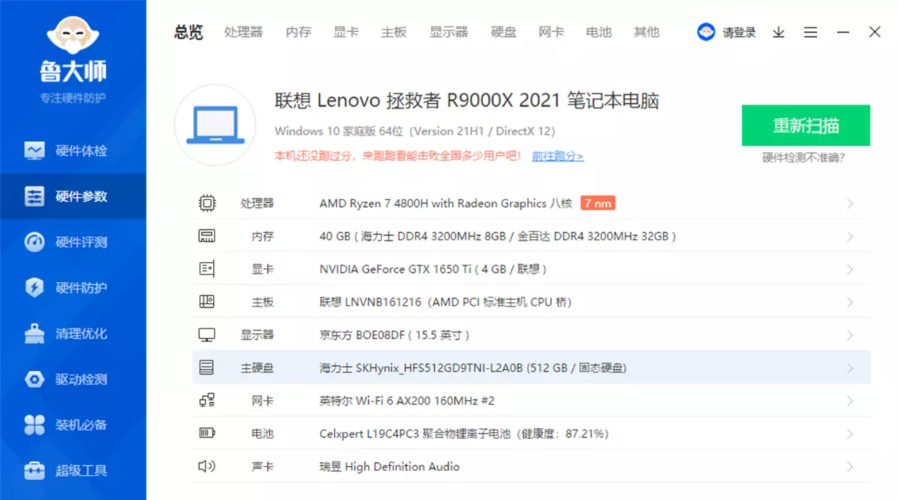Select the 40 GB memory details text
Viewport: 898px width, 500px height.
coord(497,237)
